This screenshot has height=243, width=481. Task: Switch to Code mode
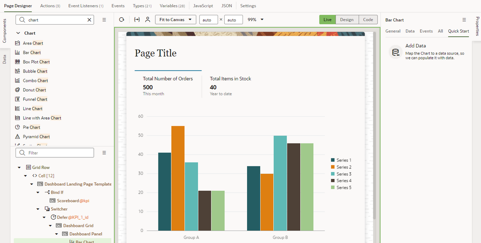[x=368, y=19]
